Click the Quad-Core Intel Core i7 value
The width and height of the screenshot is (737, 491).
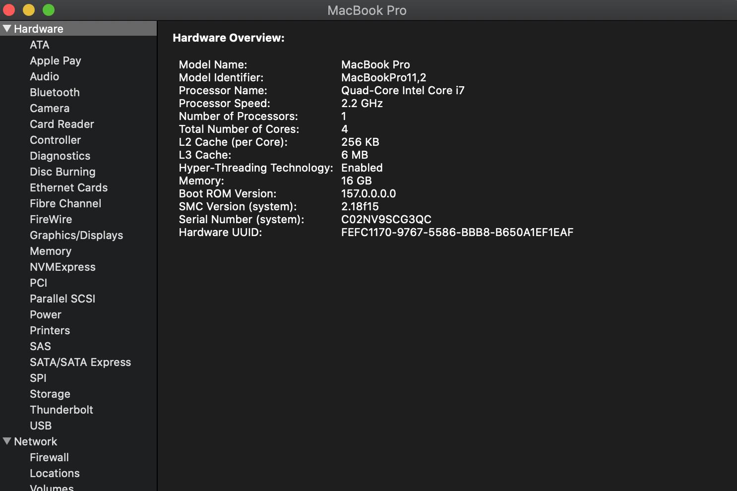(x=403, y=90)
